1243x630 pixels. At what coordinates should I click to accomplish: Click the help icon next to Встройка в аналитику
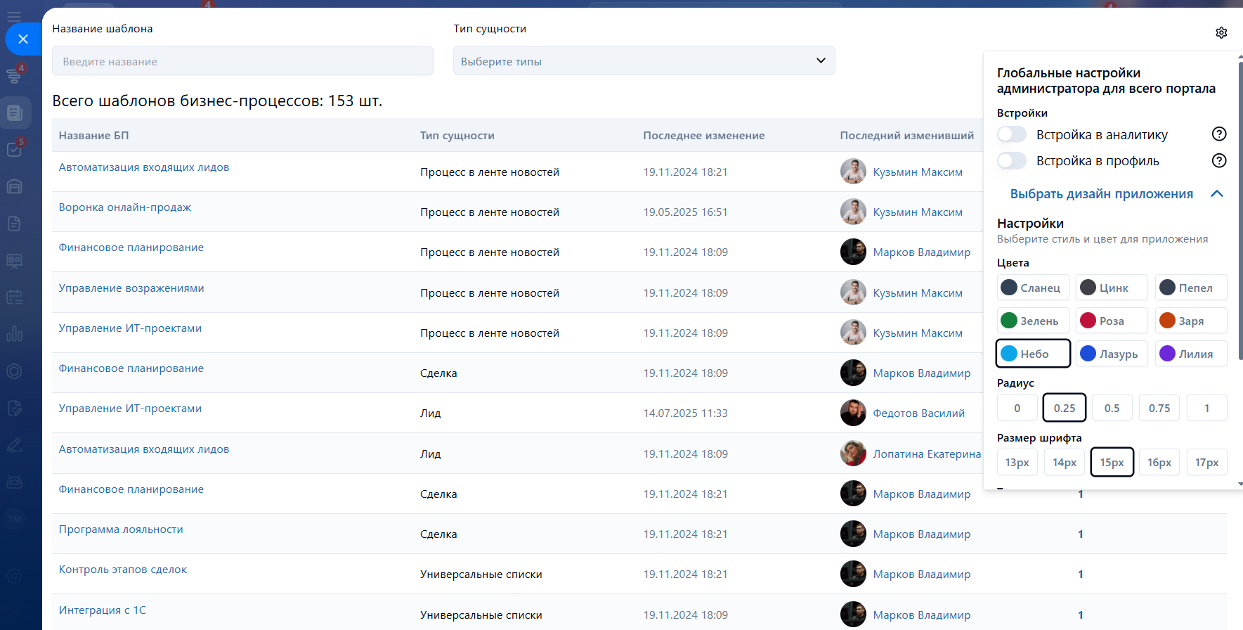1219,134
